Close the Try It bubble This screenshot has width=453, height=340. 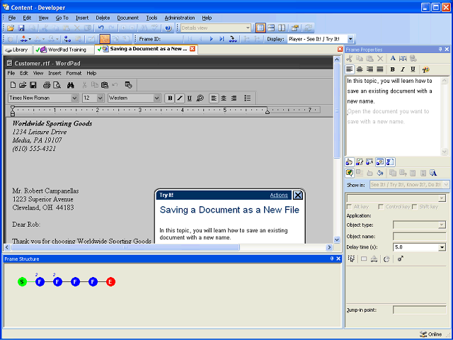pos(297,195)
